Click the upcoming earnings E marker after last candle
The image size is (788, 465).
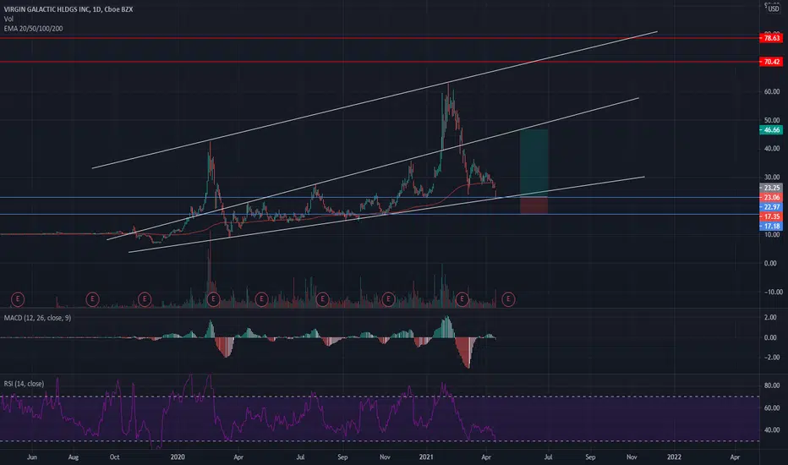tap(508, 299)
